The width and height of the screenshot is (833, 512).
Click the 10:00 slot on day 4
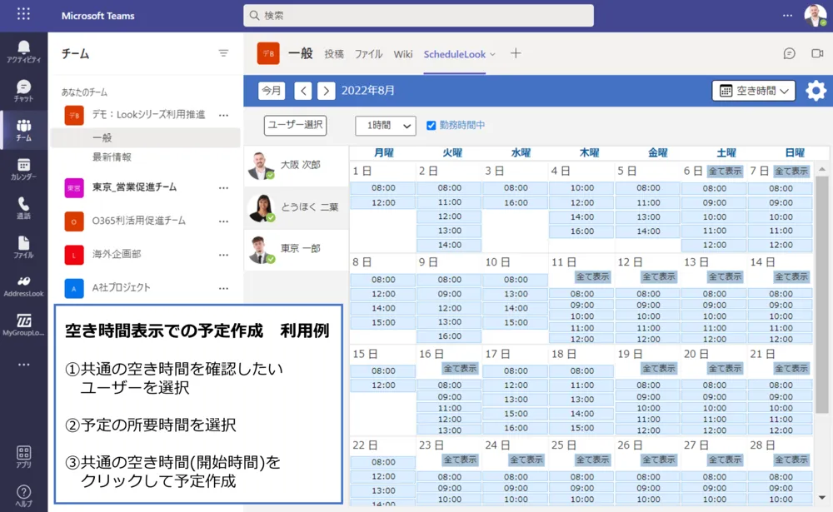point(582,188)
